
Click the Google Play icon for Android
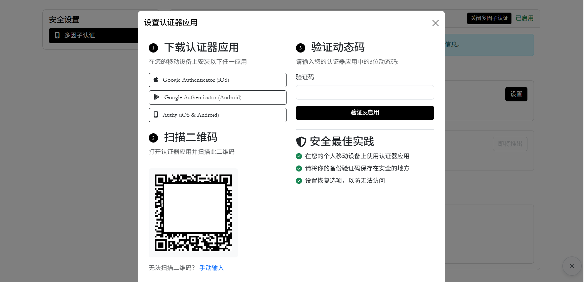[x=156, y=97]
